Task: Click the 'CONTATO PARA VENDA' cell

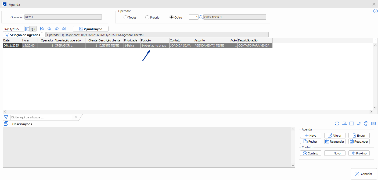Action: pos(255,45)
